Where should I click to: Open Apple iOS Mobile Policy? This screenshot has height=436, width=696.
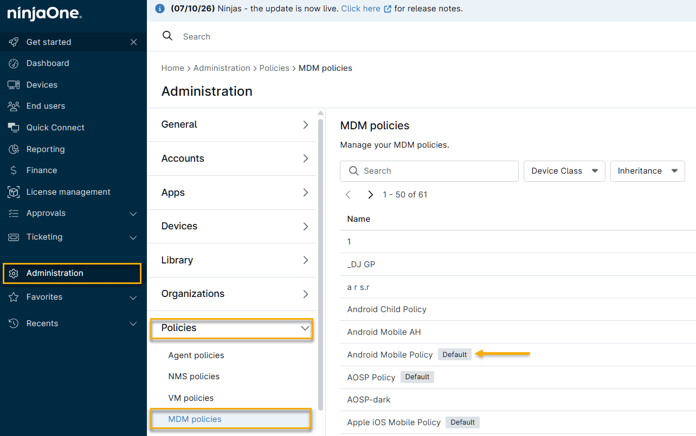[394, 422]
